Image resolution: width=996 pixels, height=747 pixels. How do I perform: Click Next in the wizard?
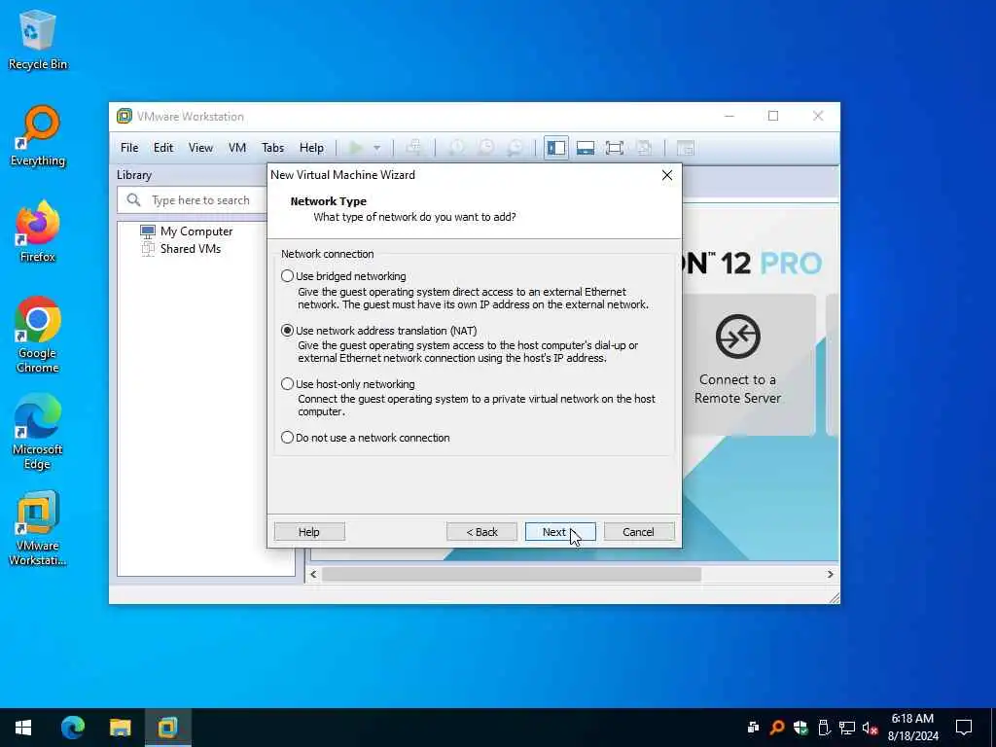[559, 532]
